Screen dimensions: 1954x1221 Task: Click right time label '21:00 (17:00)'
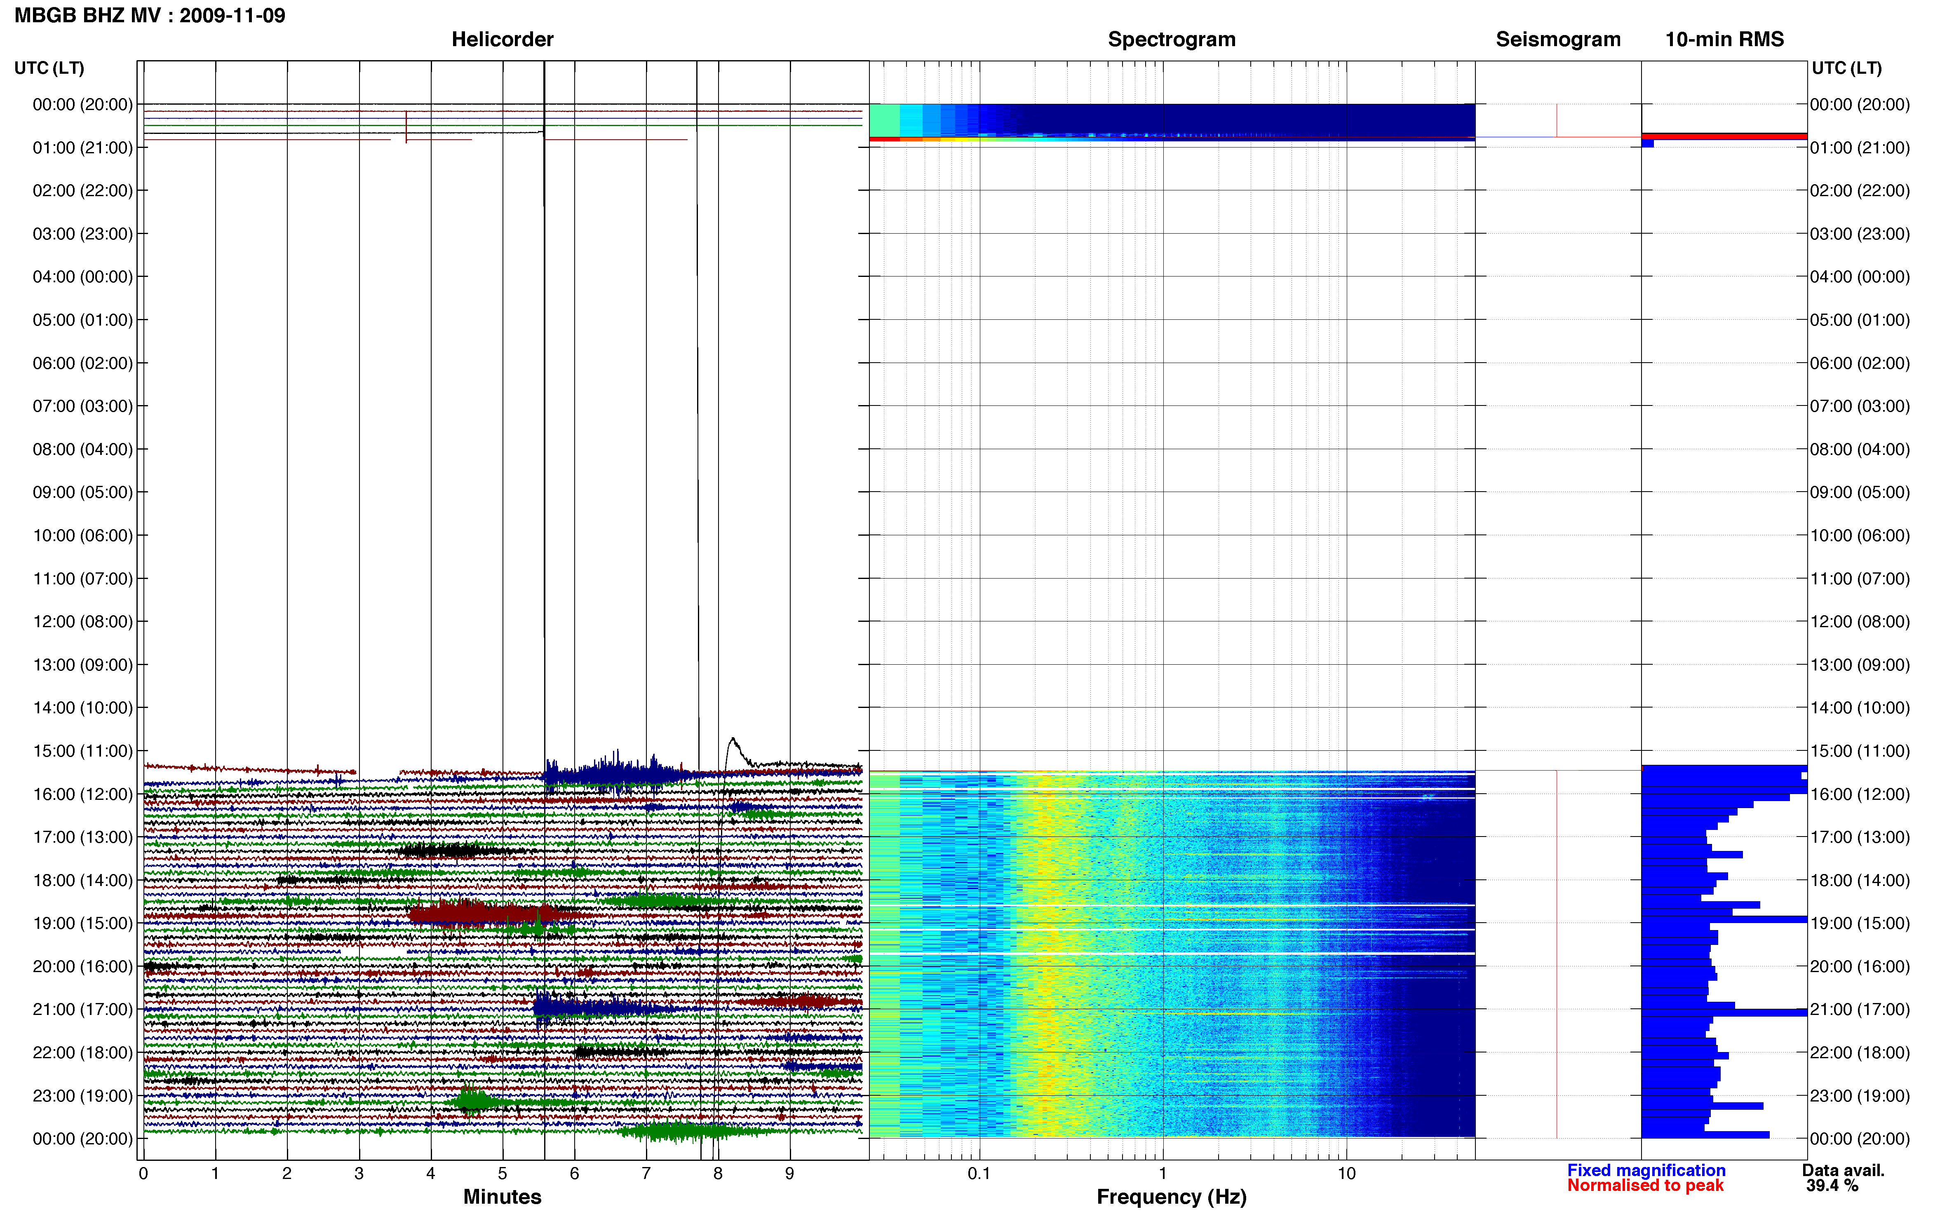1860,1010
